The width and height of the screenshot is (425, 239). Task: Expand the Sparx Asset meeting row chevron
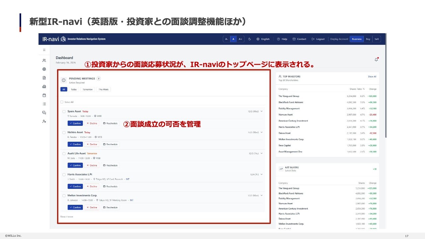pyautogui.click(x=262, y=112)
